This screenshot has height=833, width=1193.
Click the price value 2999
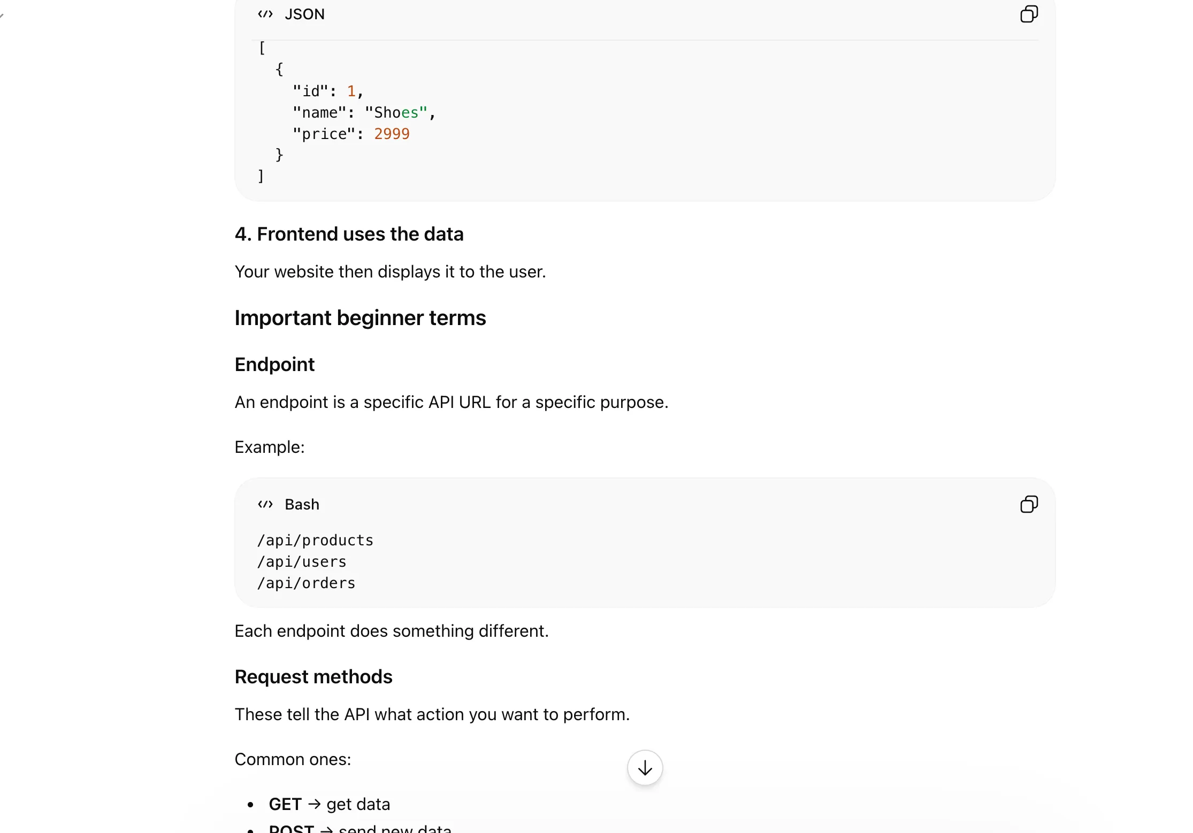point(392,134)
